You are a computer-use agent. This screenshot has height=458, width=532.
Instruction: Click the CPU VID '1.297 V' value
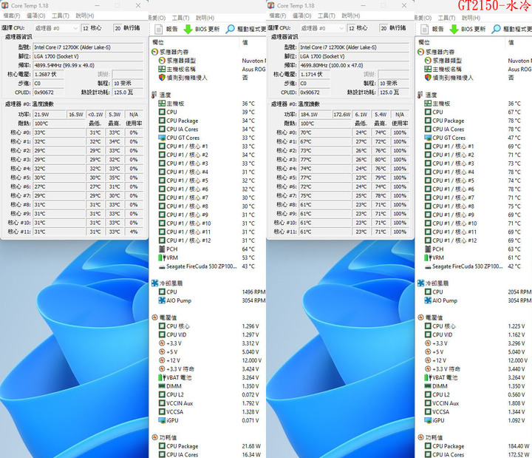click(250, 334)
